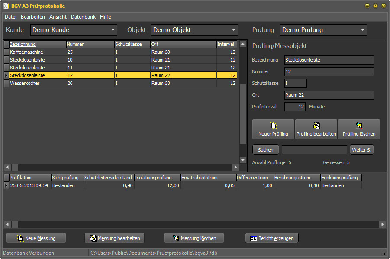390x259 pixels.
Task: Click device table vertical scrollbar down arrow
Action: click(x=243, y=160)
